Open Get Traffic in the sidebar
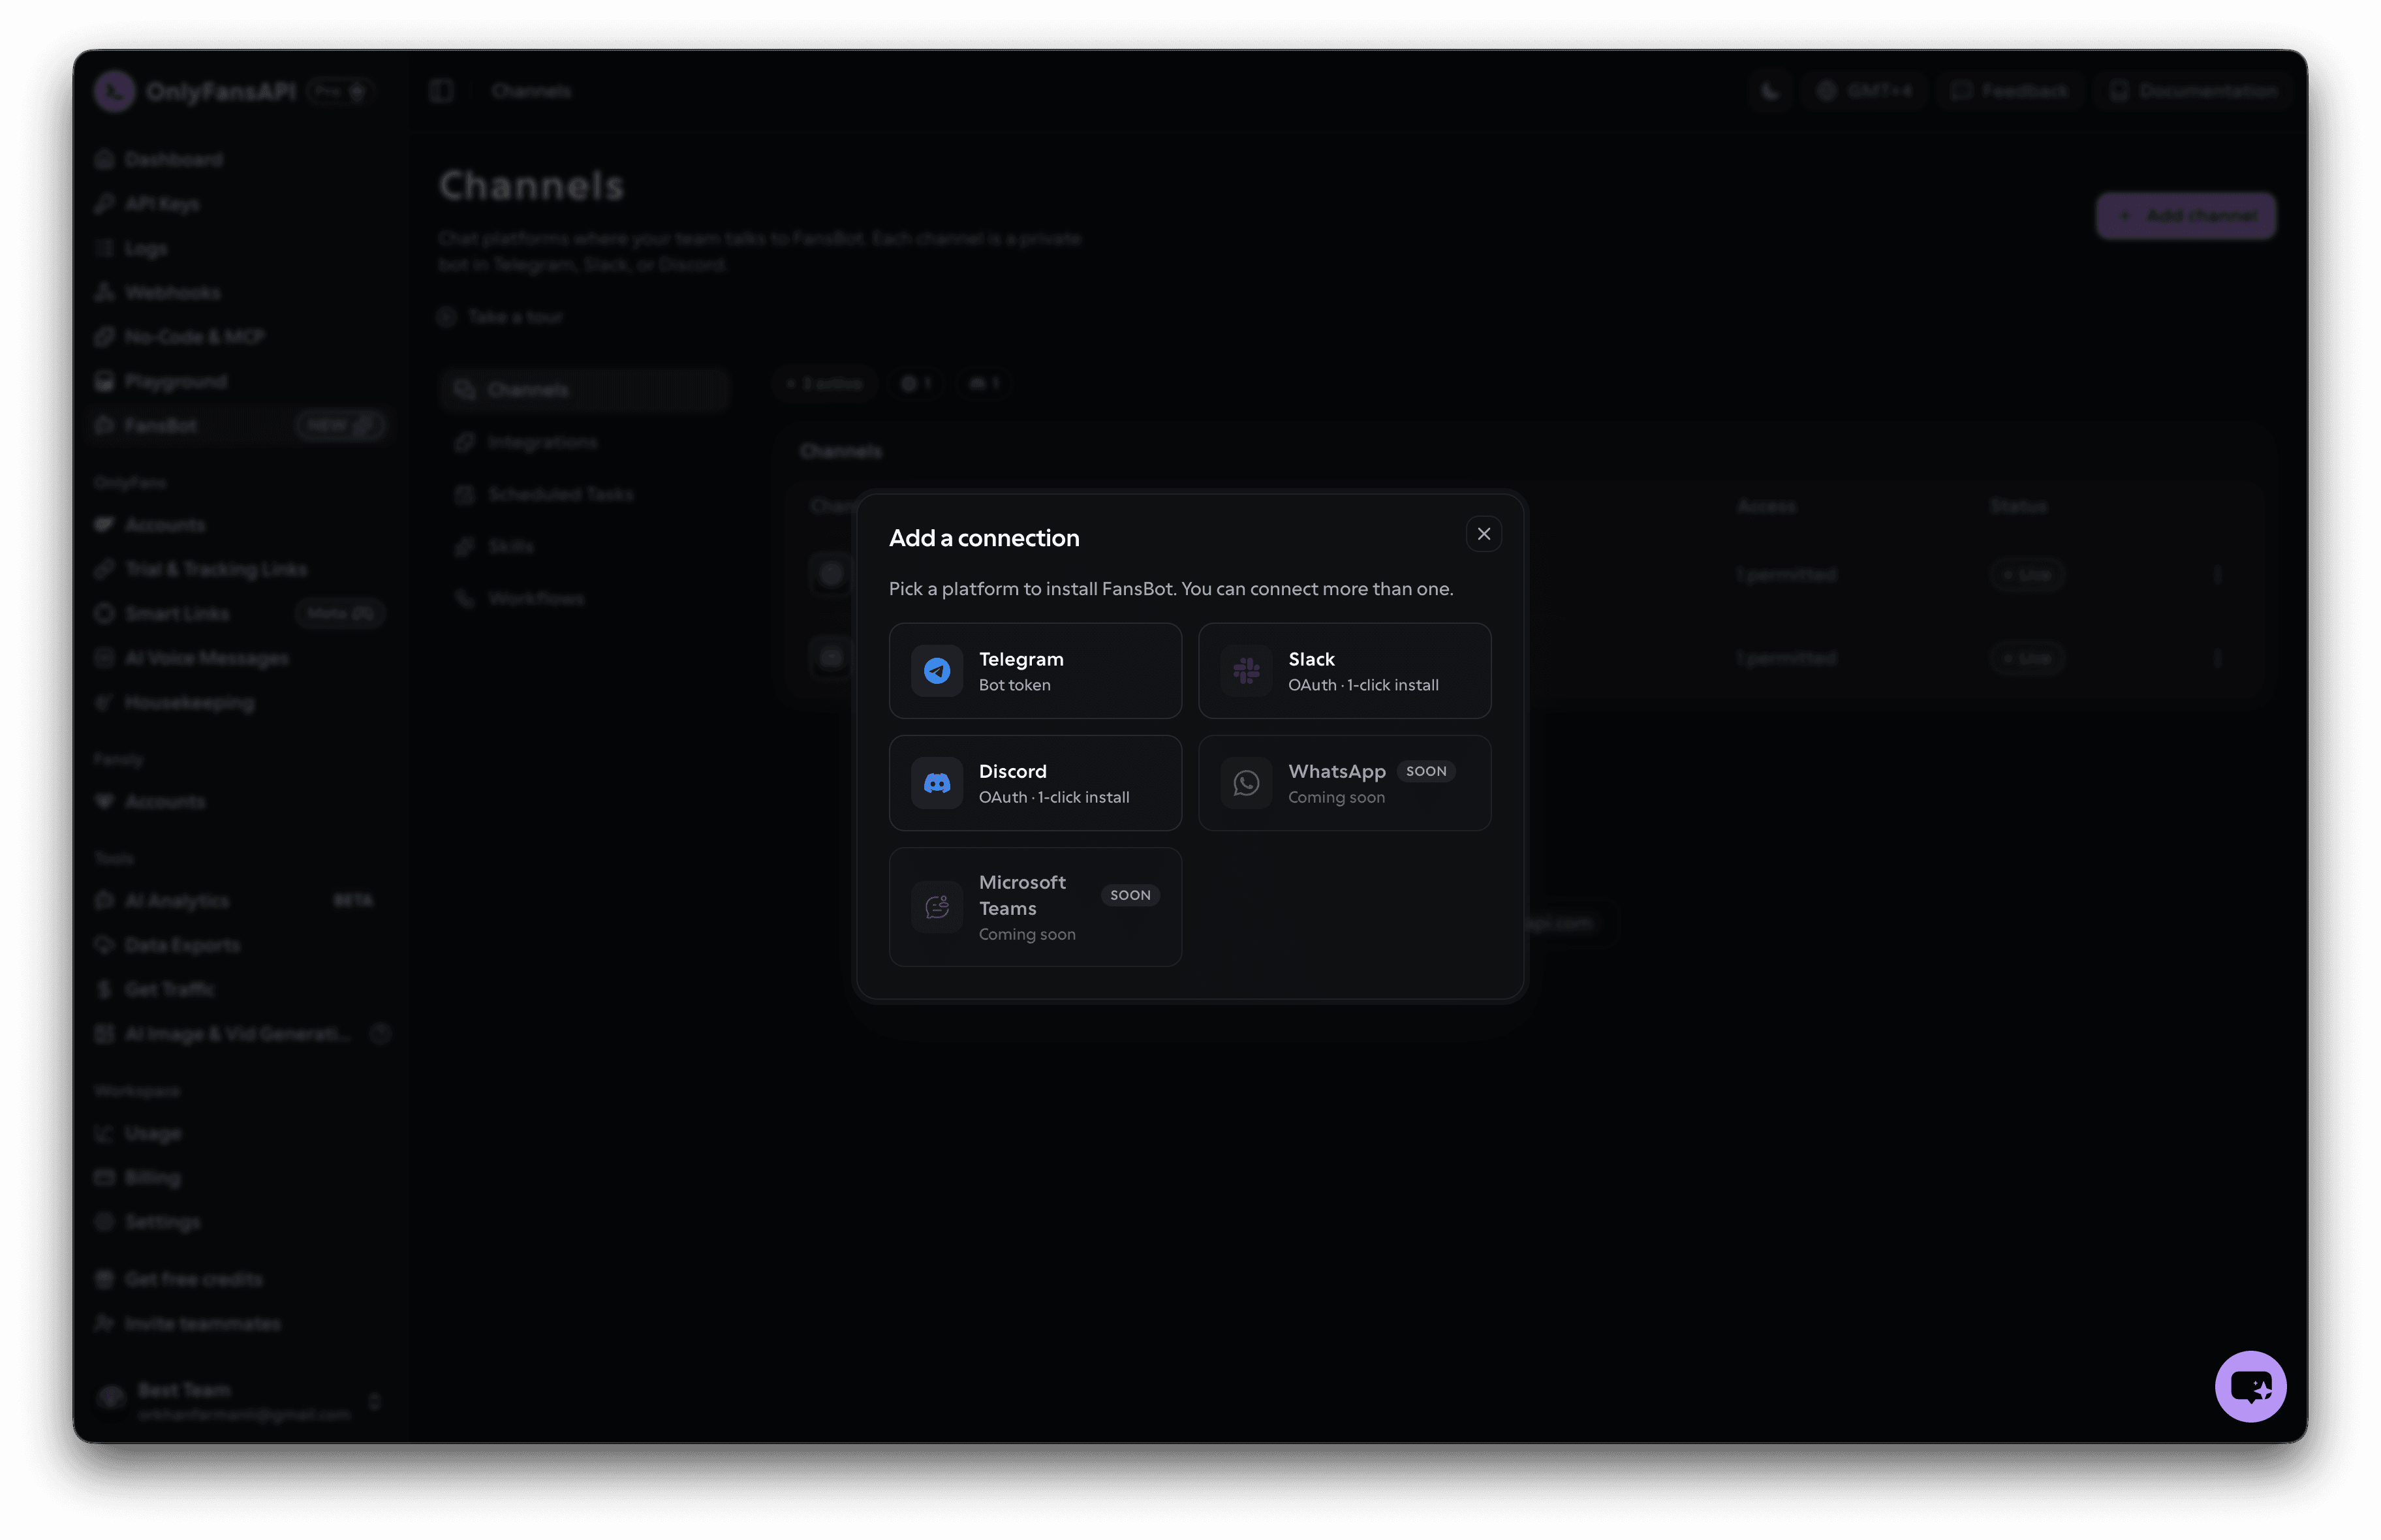 tap(240, 989)
